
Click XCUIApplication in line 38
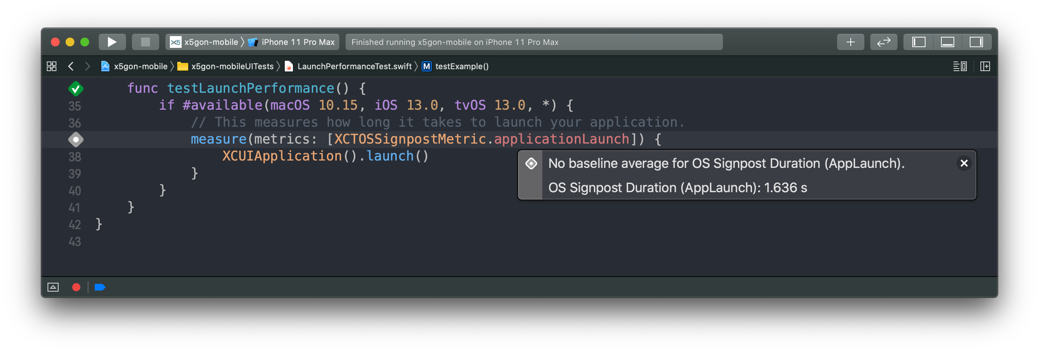click(x=282, y=156)
